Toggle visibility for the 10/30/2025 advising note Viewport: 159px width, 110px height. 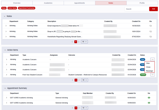click(150, 26)
